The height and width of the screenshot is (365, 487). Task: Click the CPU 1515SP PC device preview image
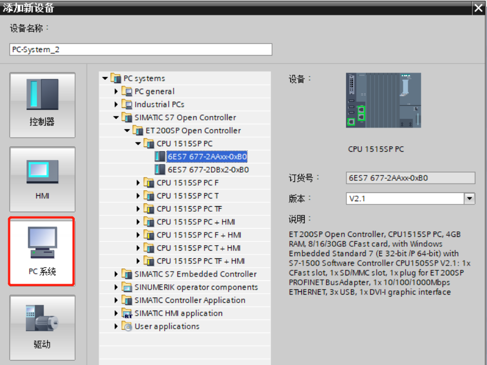click(x=383, y=100)
